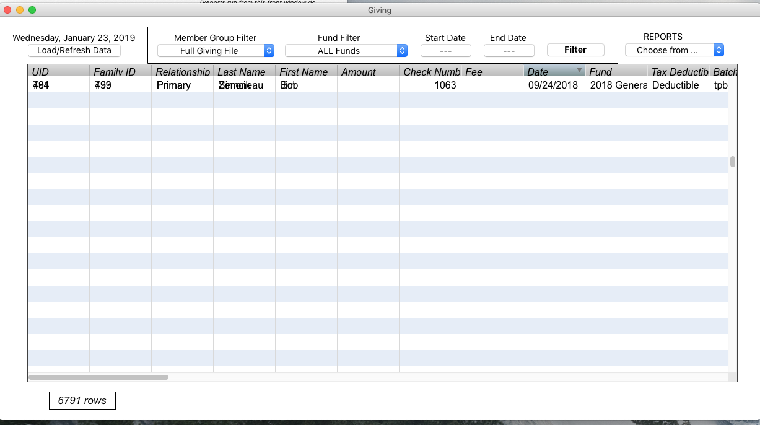Sort by Fund column header

coord(616,72)
